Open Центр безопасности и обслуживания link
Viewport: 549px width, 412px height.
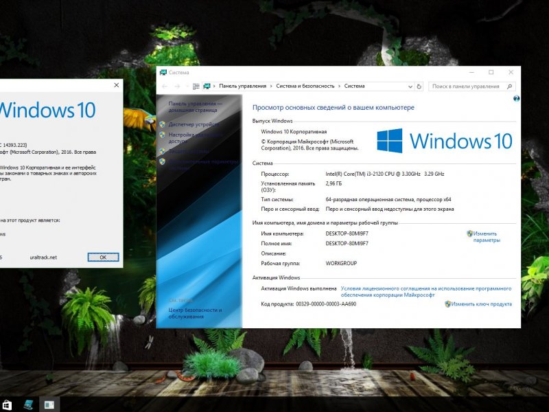(x=196, y=313)
